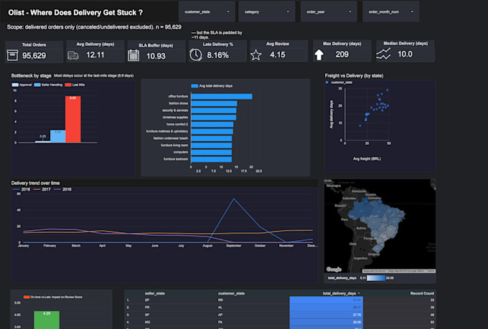The width and height of the screenshot is (488, 329).
Task: Click the Record Count column header
Action: coord(422,293)
